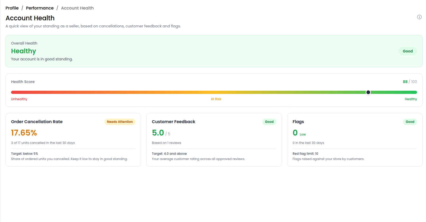Select the Account Health breadcrumb item
The height and width of the screenshot is (222, 426).
click(x=77, y=8)
